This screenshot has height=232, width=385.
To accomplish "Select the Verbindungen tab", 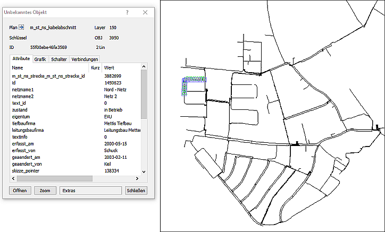I will click(x=85, y=59).
